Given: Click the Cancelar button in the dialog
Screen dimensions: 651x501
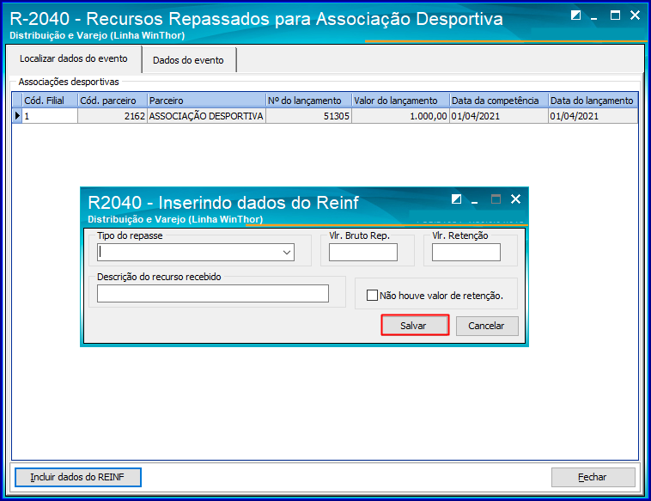Looking at the screenshot, I should click(487, 326).
